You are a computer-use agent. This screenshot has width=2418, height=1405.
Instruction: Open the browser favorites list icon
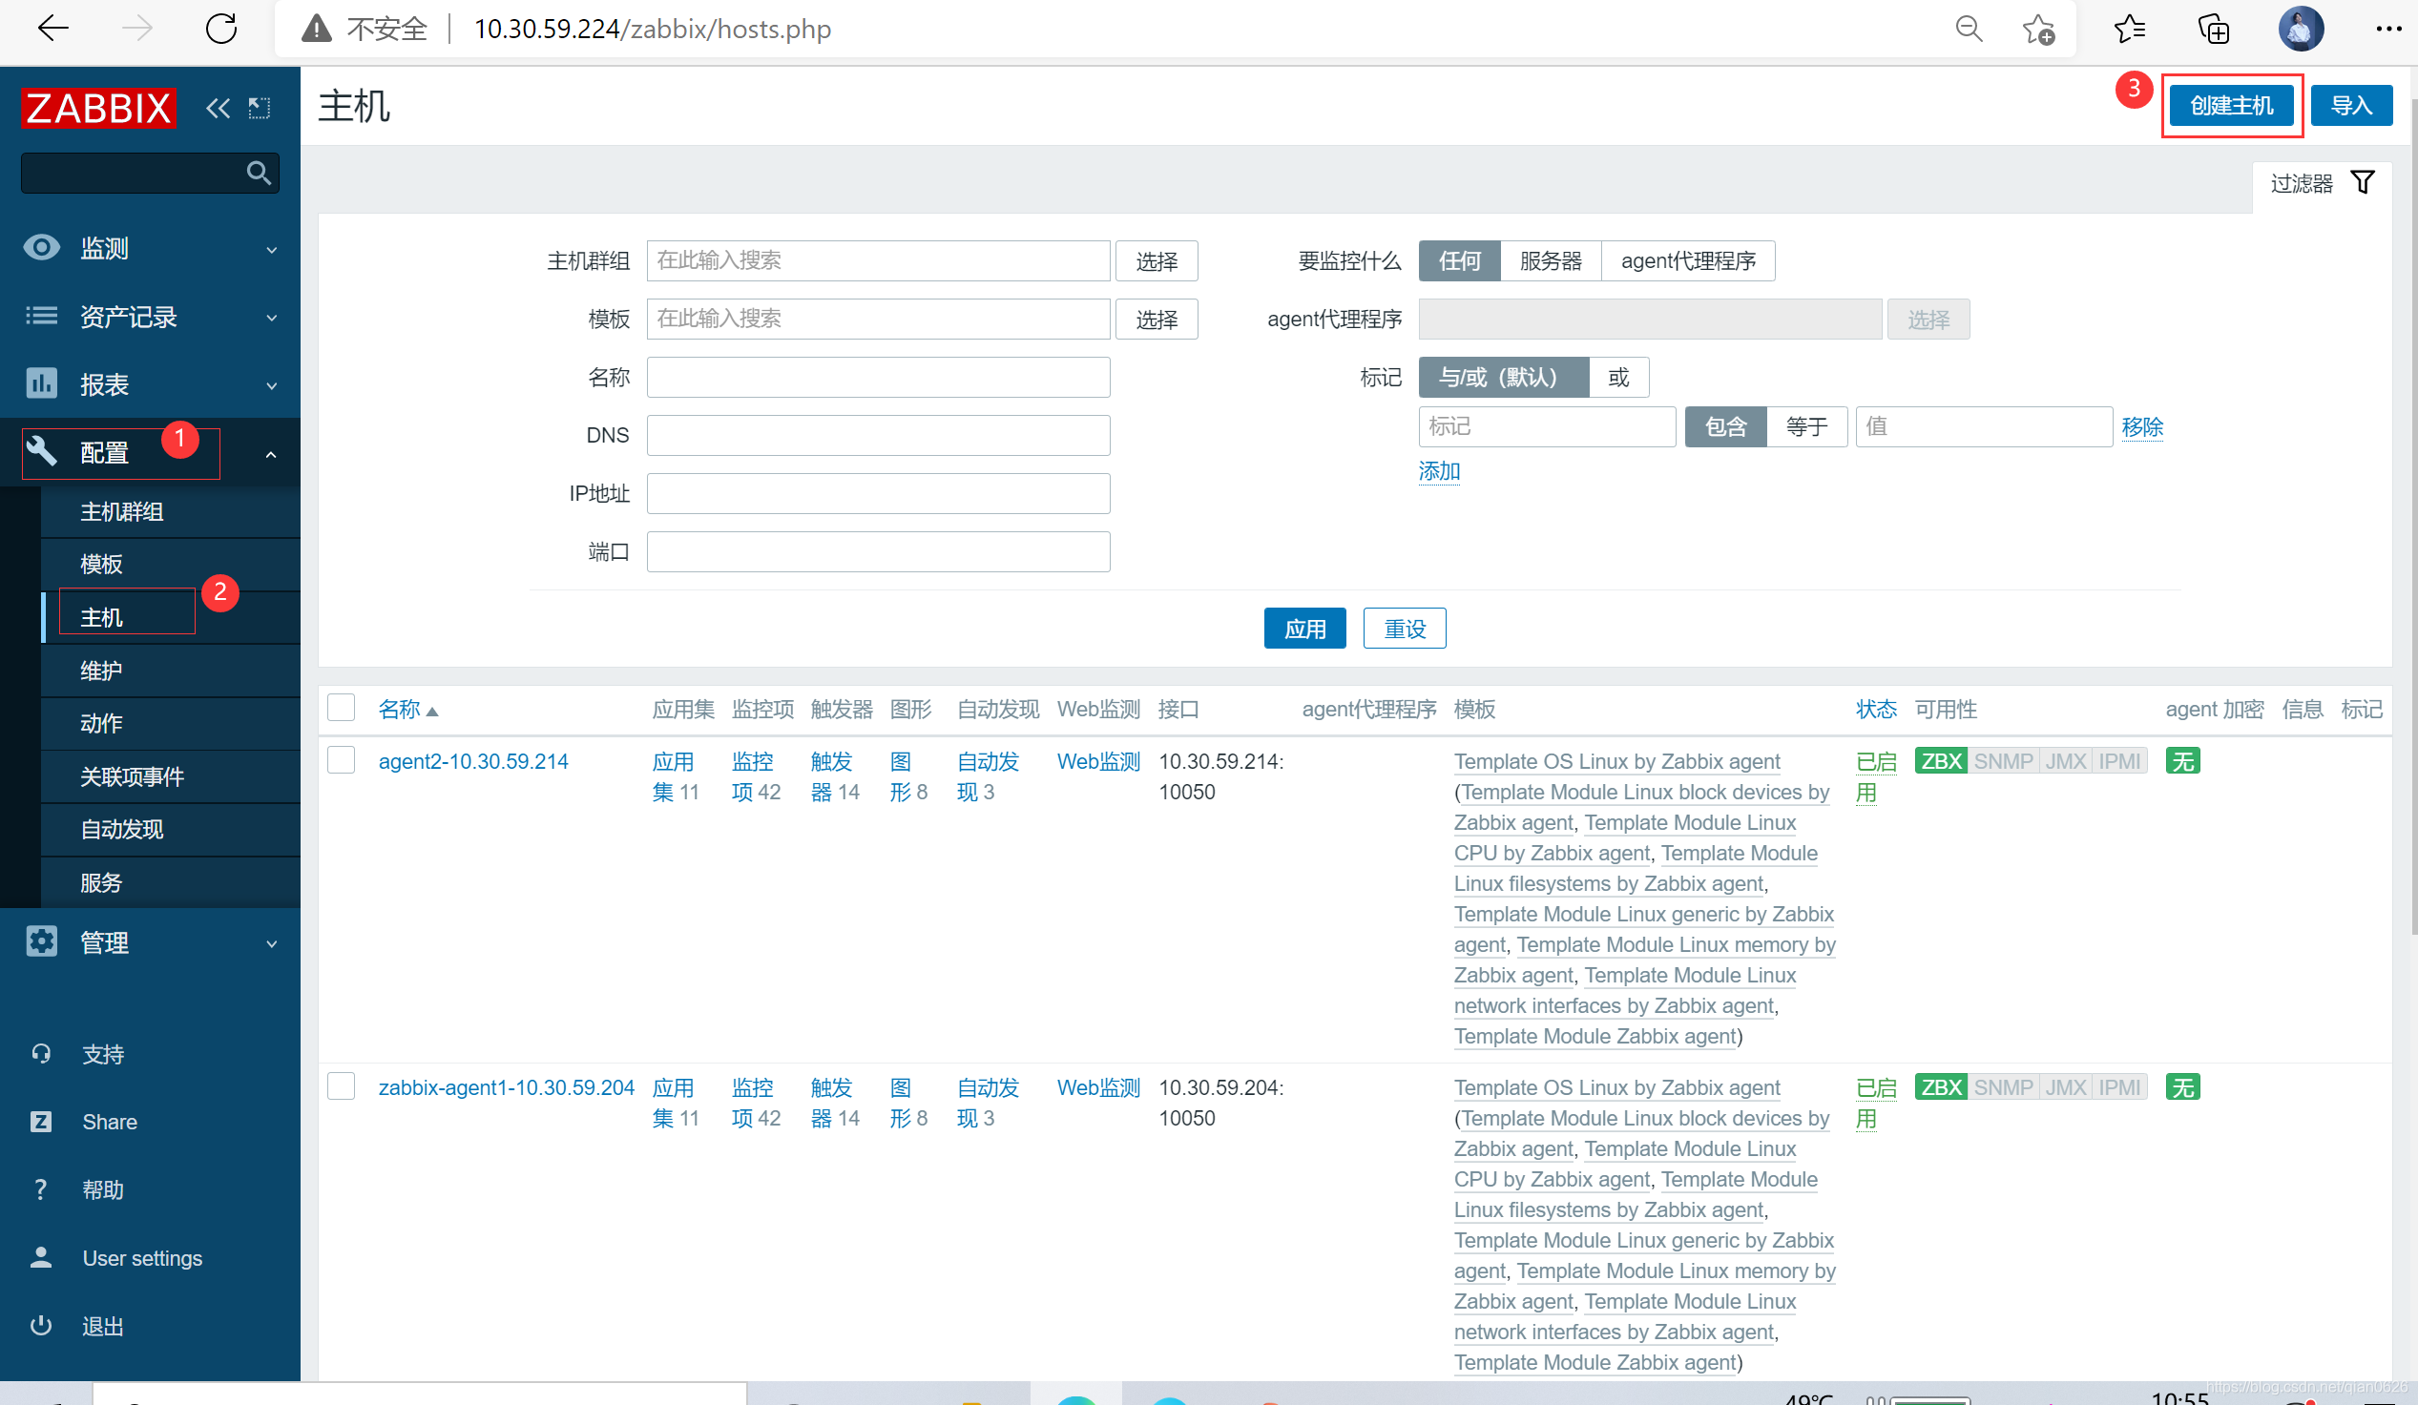tap(2129, 29)
